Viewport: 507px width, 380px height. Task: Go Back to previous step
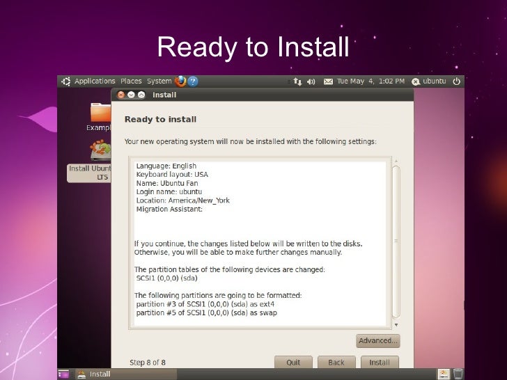[336, 362]
